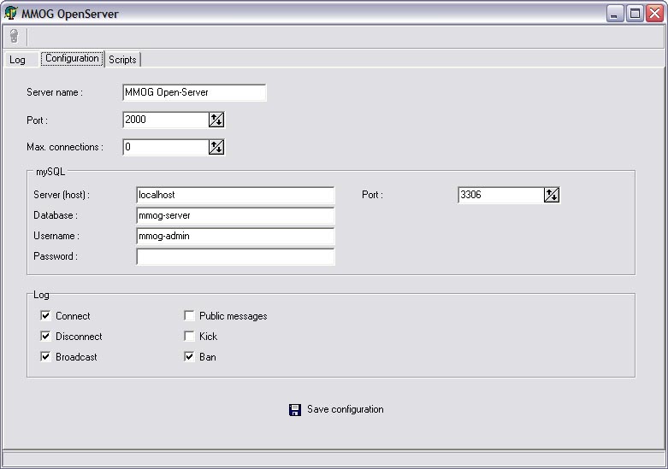Screen dimensions: 668x469
Task: Disable the Connect log checkbox
Action: point(45,316)
